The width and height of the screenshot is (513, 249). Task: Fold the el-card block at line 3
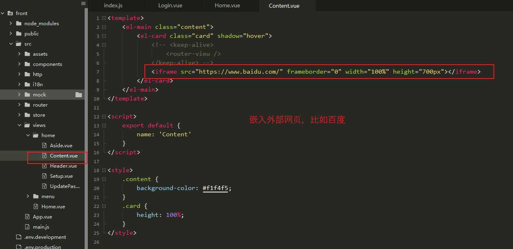coord(104,36)
